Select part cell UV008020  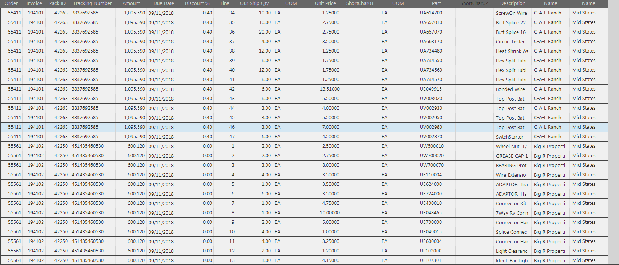[x=431, y=99]
